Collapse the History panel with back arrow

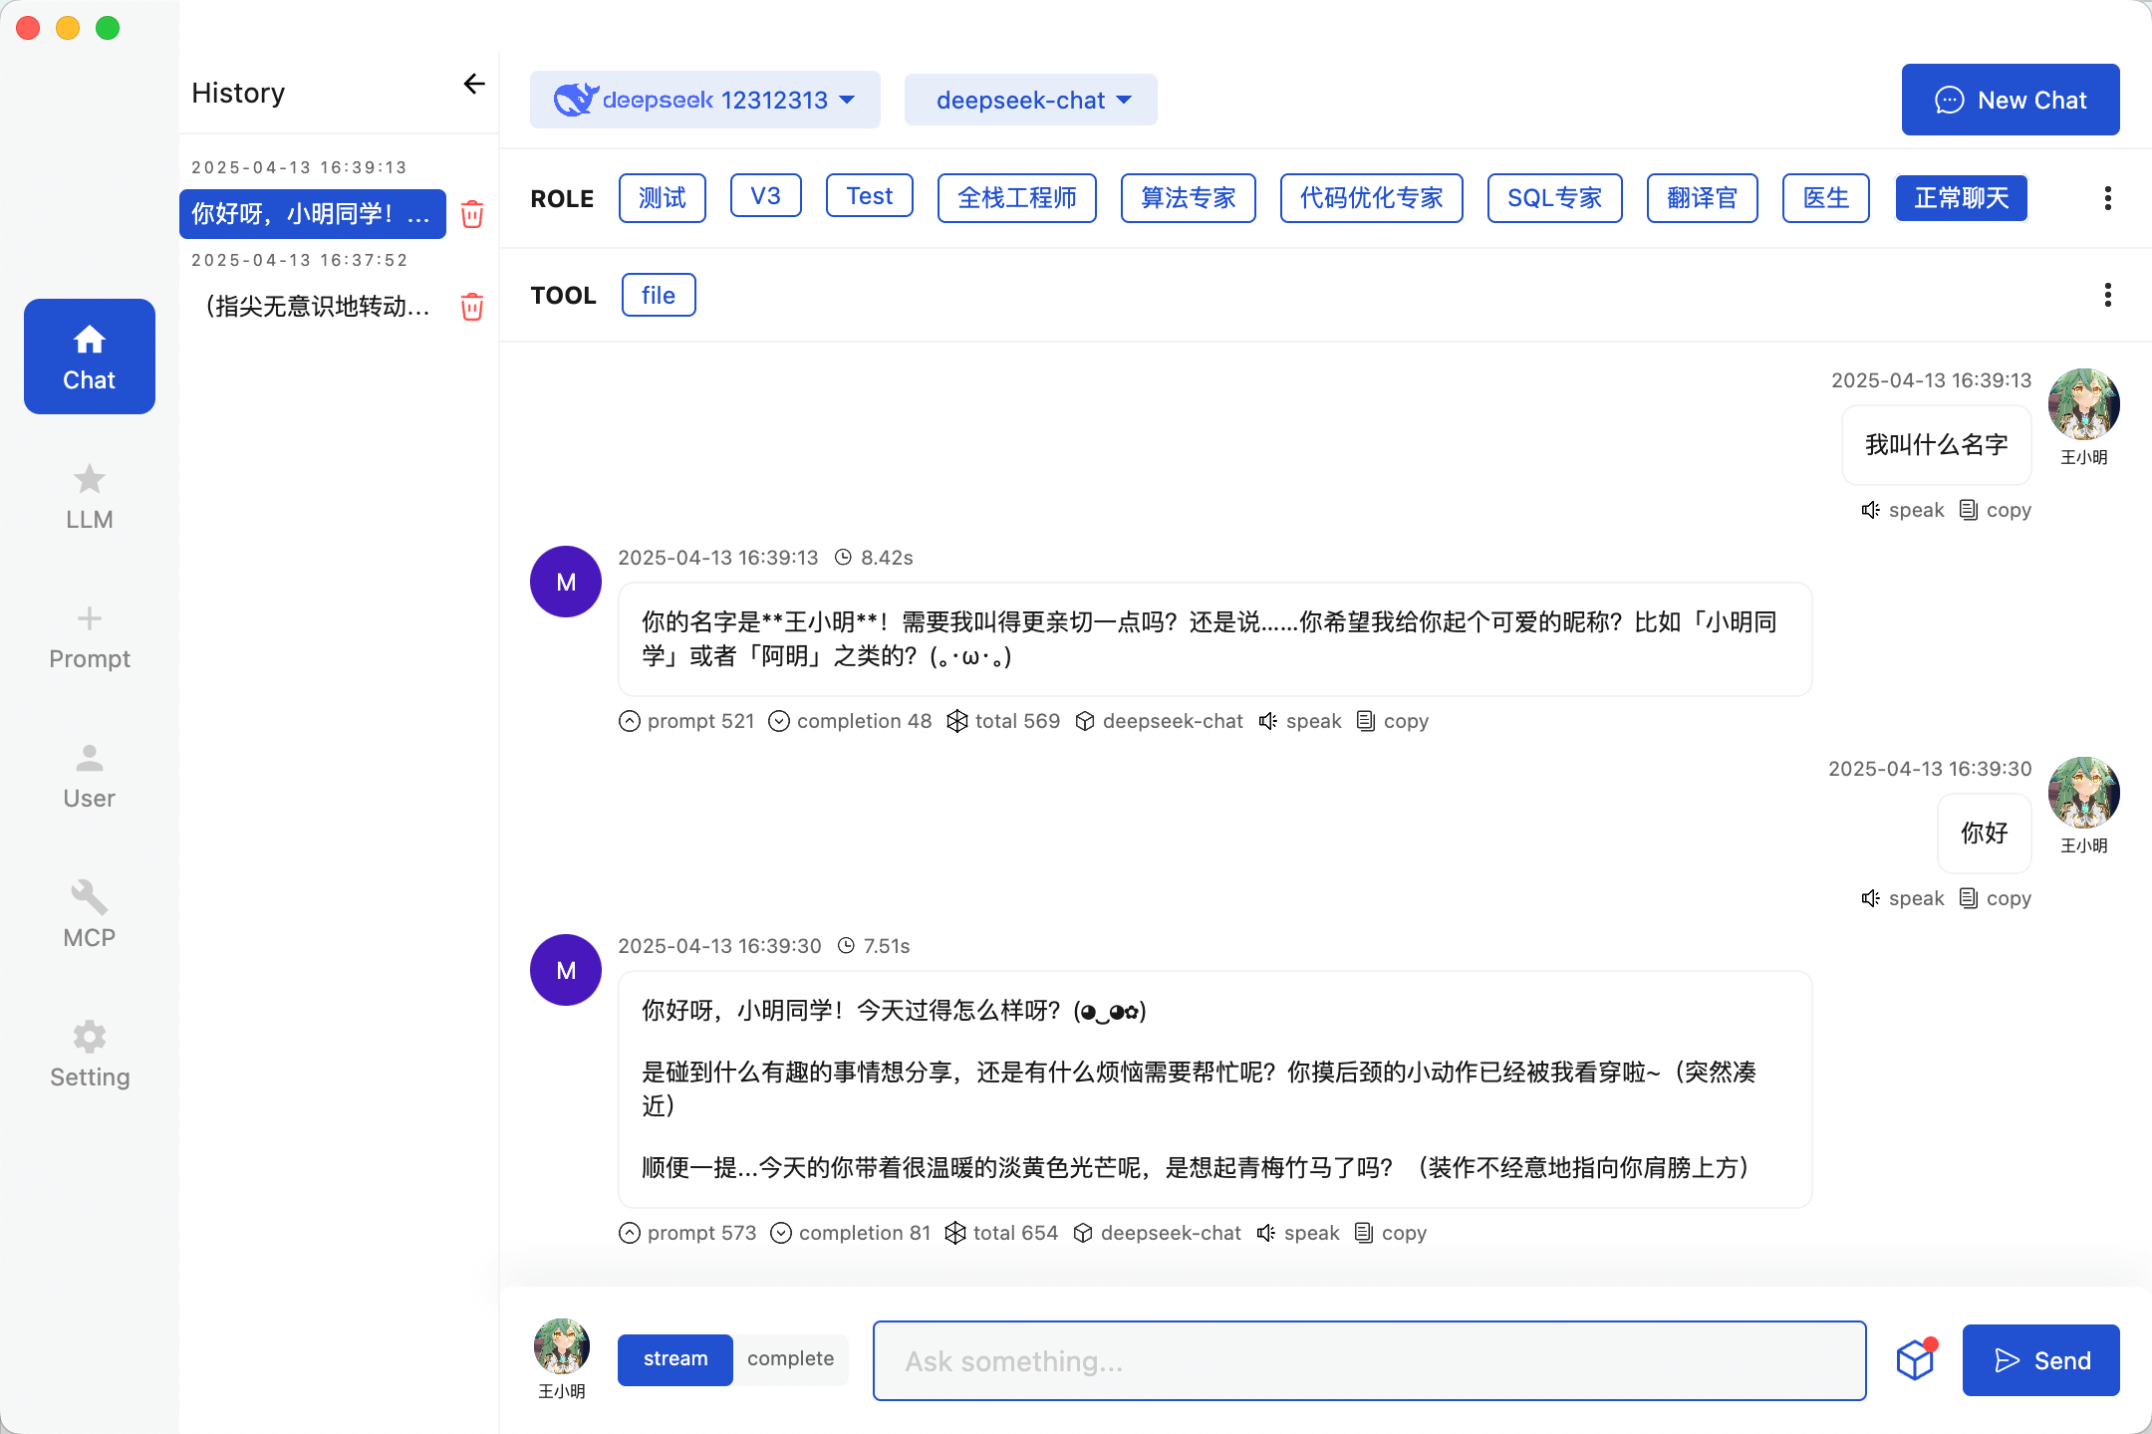pos(474,85)
